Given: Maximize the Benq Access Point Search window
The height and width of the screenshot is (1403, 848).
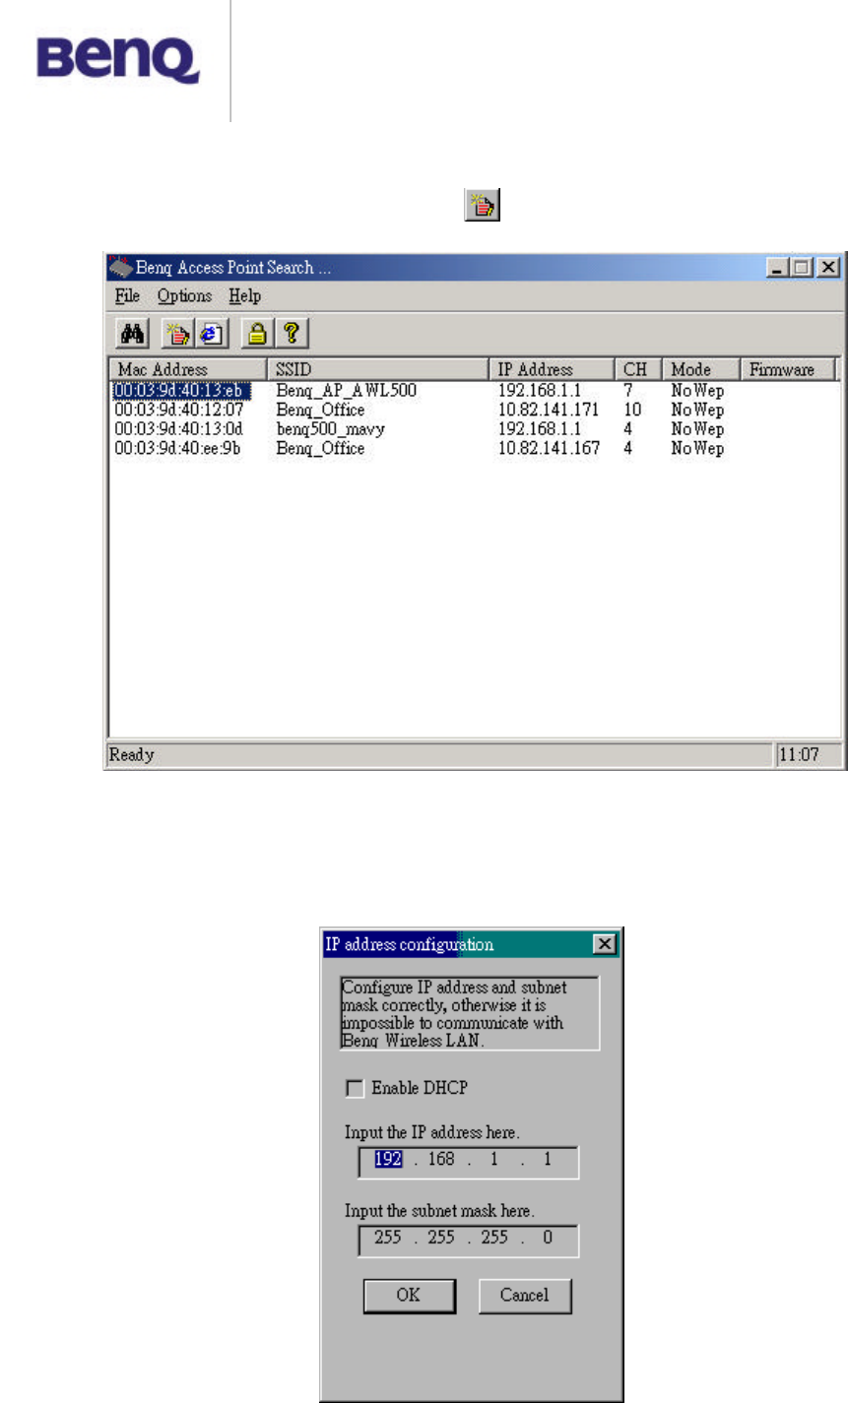Looking at the screenshot, I should click(x=801, y=267).
